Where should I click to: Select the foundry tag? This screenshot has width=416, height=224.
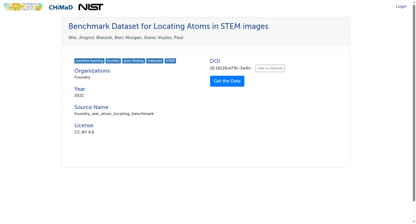pos(113,61)
